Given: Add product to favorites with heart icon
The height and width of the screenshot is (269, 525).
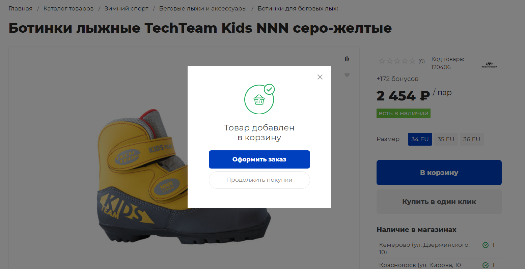Looking at the screenshot, I should [x=347, y=75].
